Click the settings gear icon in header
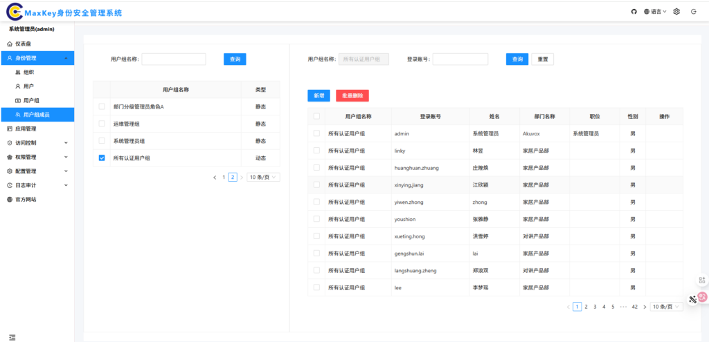Viewport: 709px width, 342px height. [676, 12]
